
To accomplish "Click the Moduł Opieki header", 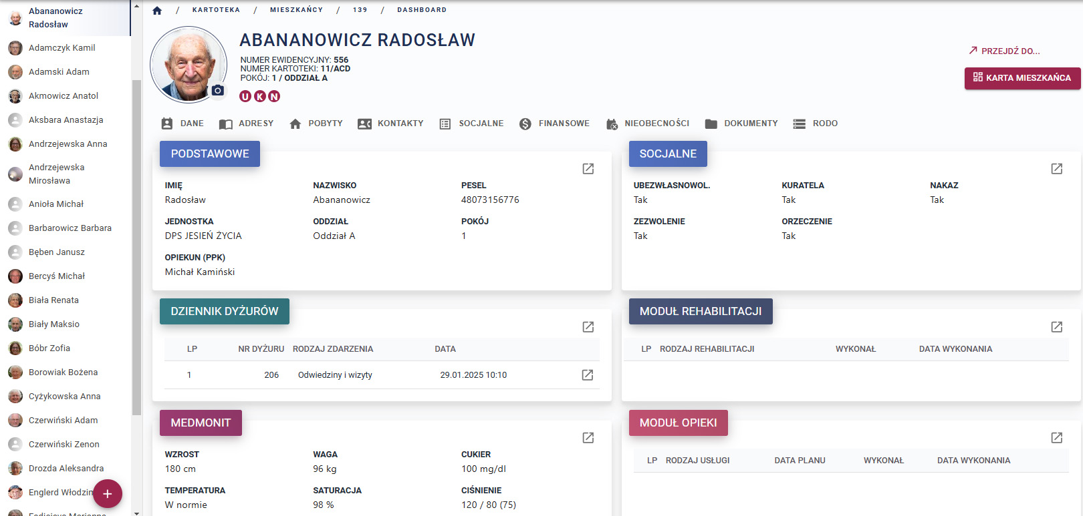I will [679, 423].
